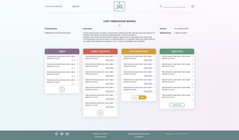Click the start date 15 октября 2016
The image size is (239, 140).
181,28
